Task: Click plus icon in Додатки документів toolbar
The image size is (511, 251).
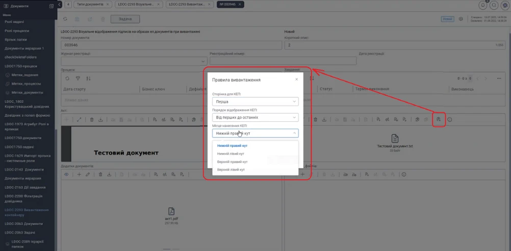Action: tap(79, 175)
